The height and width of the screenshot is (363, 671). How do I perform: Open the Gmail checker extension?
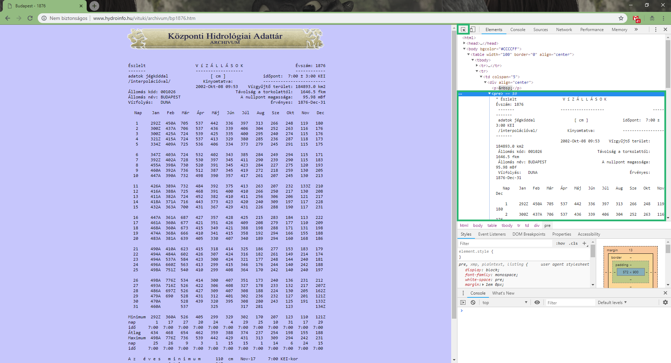tap(636, 18)
